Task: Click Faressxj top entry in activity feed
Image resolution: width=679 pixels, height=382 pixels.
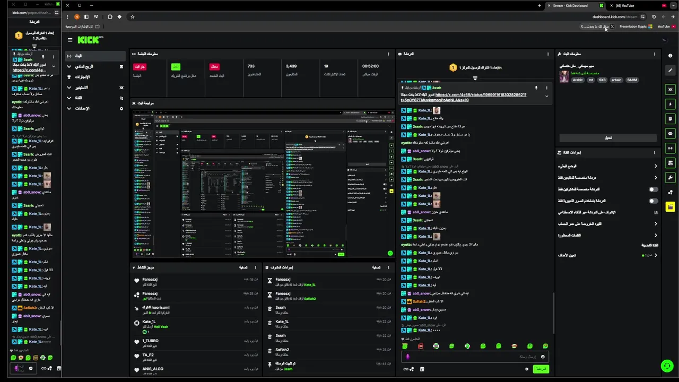Action: pyautogui.click(x=197, y=282)
